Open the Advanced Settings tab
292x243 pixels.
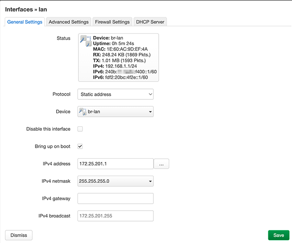coord(68,22)
